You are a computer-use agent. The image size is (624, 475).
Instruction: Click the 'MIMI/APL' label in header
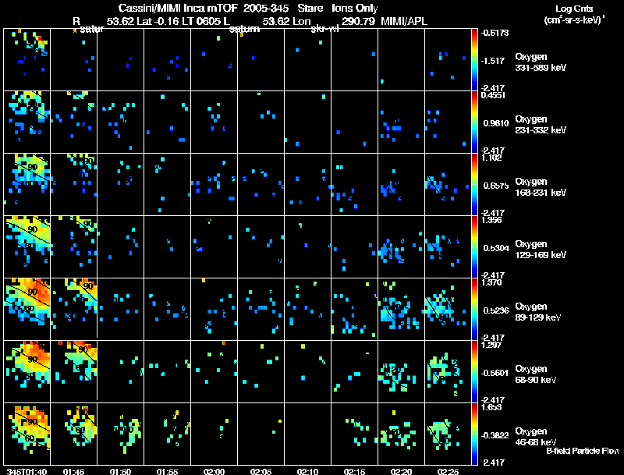[x=404, y=21]
